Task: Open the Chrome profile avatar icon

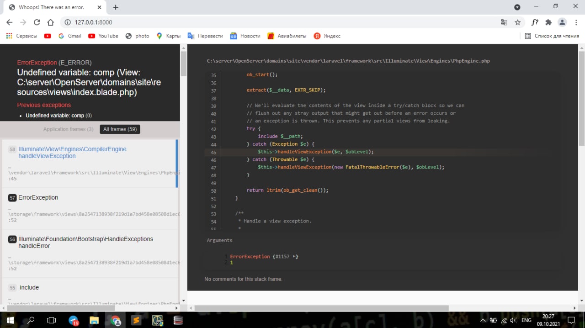Action: pos(562,22)
